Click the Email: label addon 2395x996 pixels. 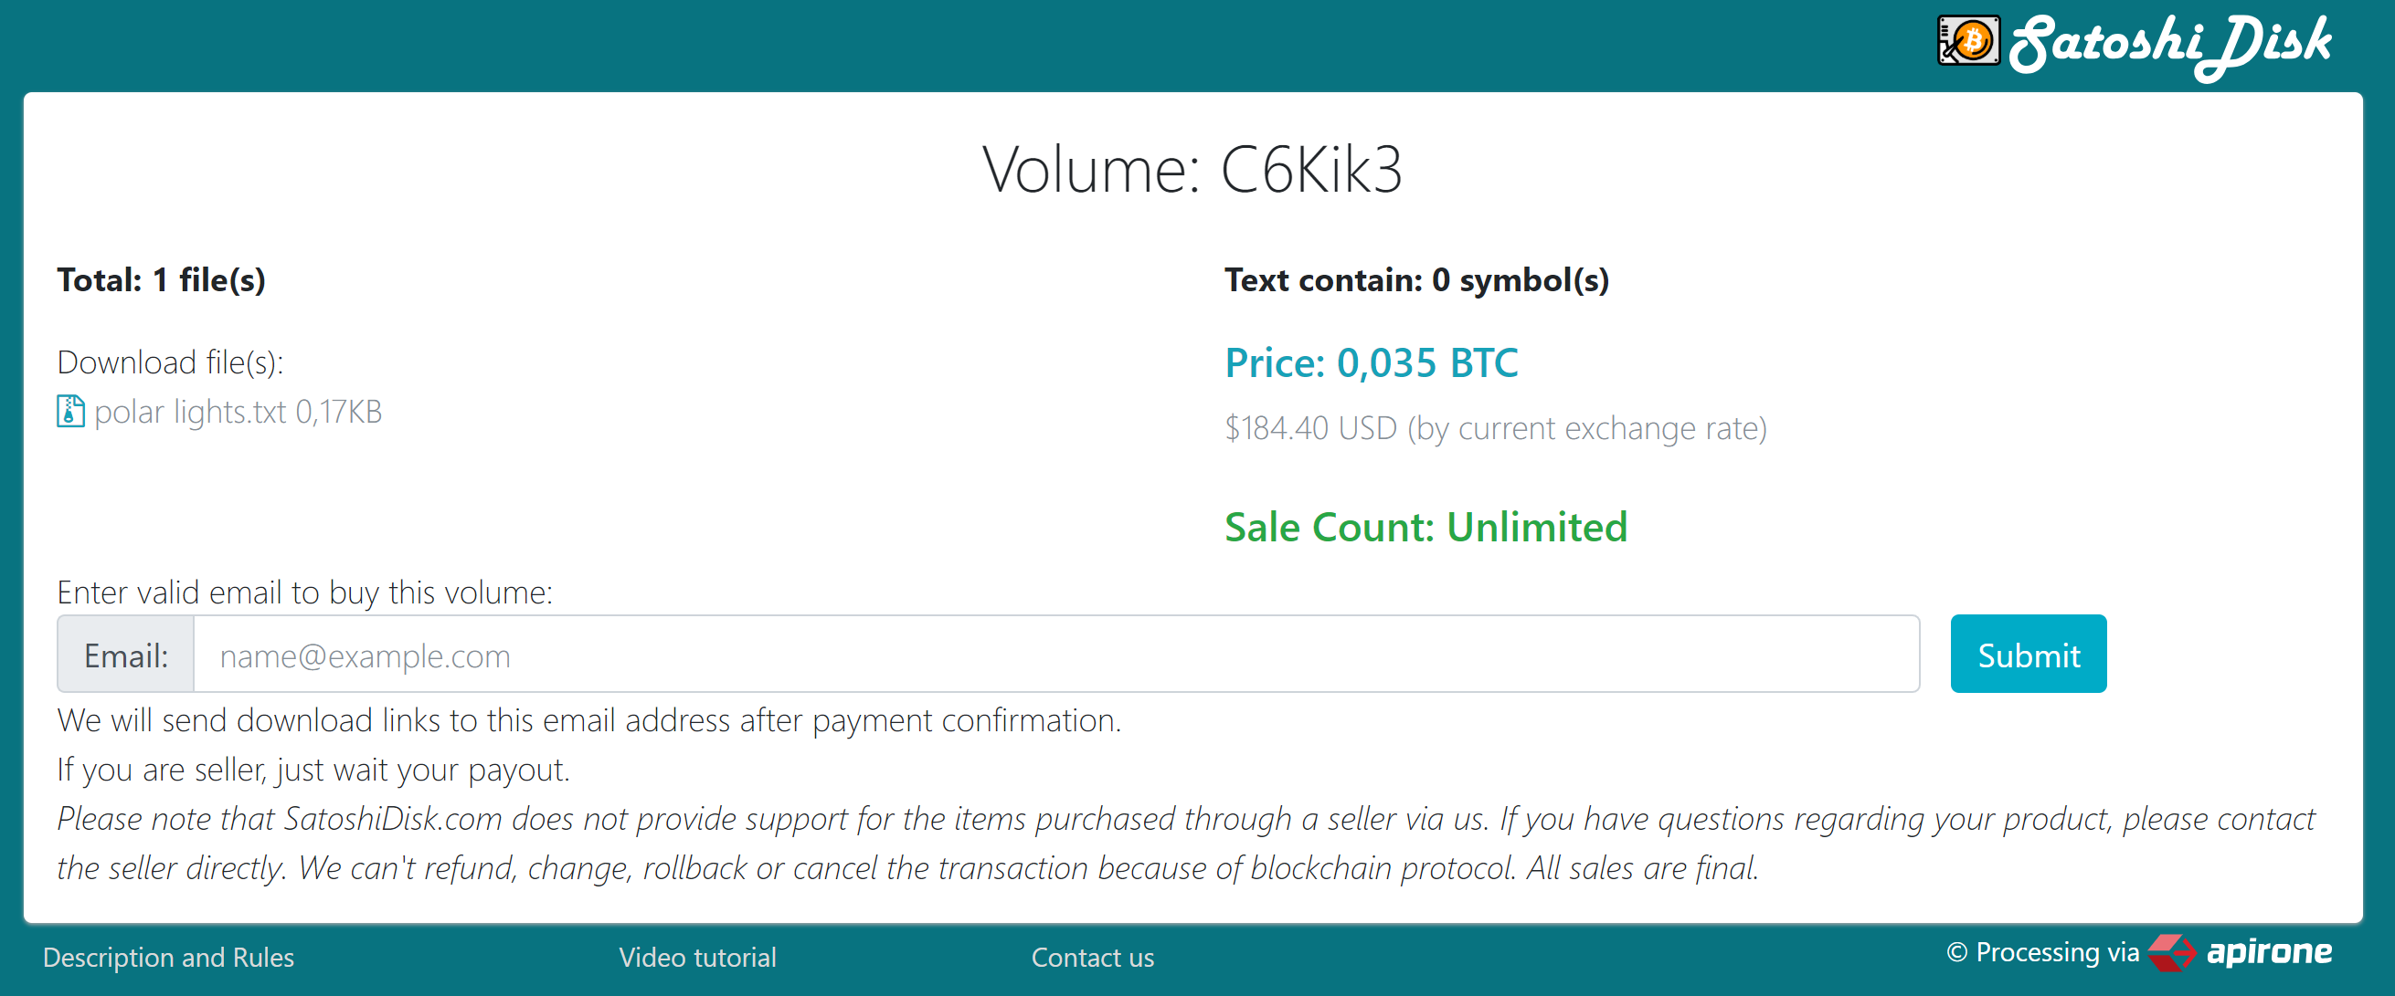click(x=125, y=654)
